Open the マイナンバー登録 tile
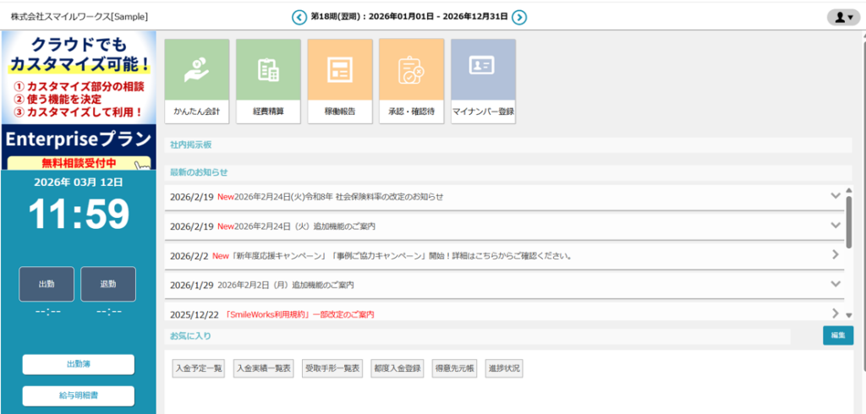 pyautogui.click(x=483, y=81)
